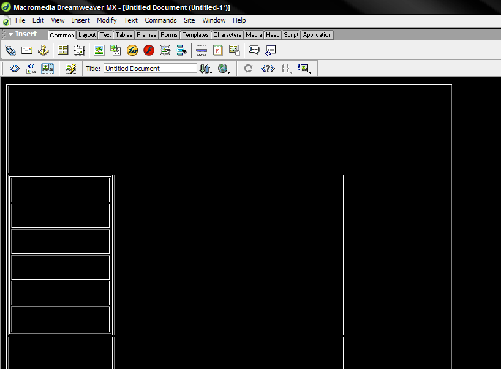Insert an Image using the picture icon
Image resolution: width=501 pixels, height=369 pixels.
point(99,50)
